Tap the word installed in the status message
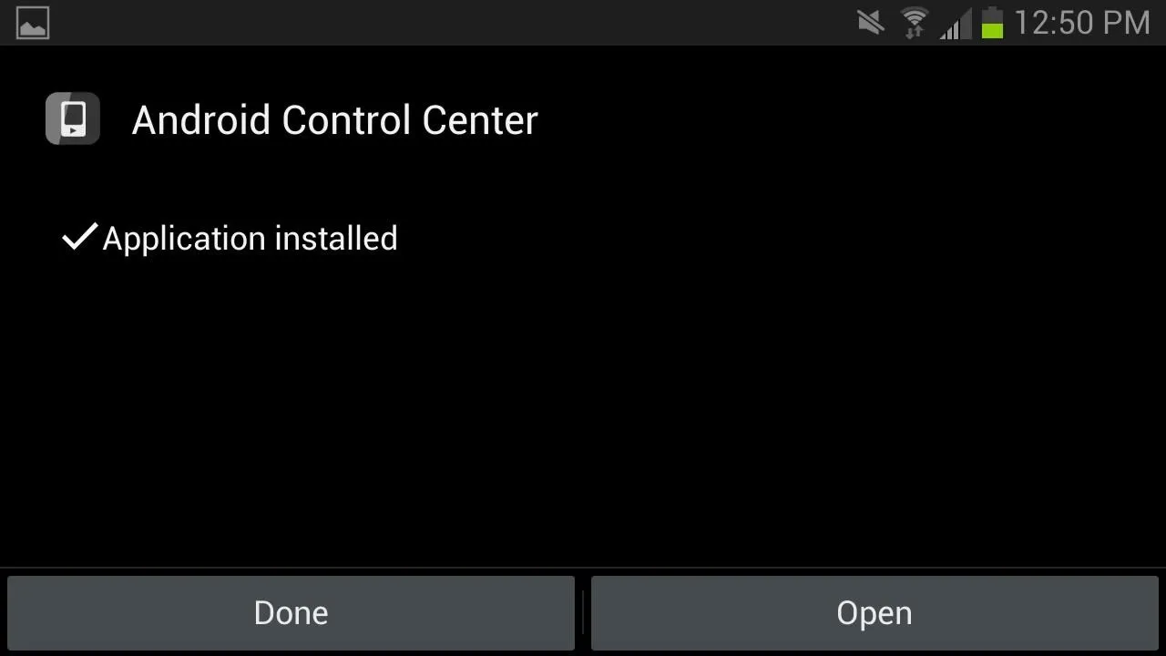This screenshot has width=1166, height=656. (336, 239)
